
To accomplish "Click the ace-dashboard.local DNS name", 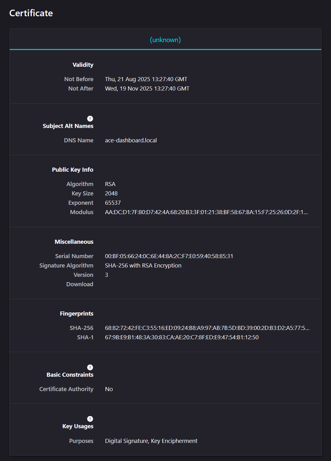I will 131,140.
